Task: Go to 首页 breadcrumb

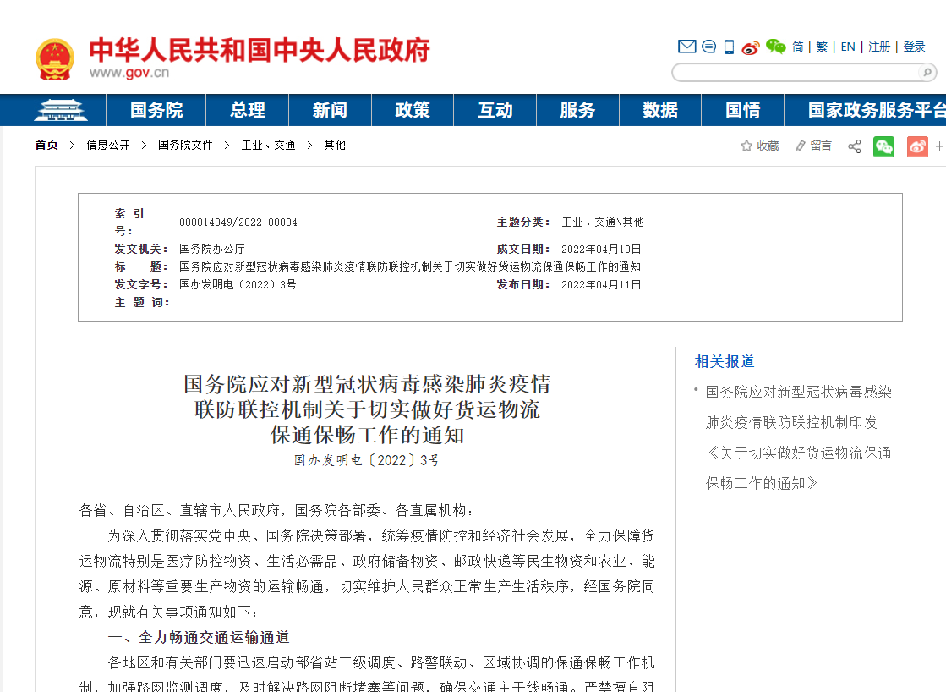Action: point(46,145)
